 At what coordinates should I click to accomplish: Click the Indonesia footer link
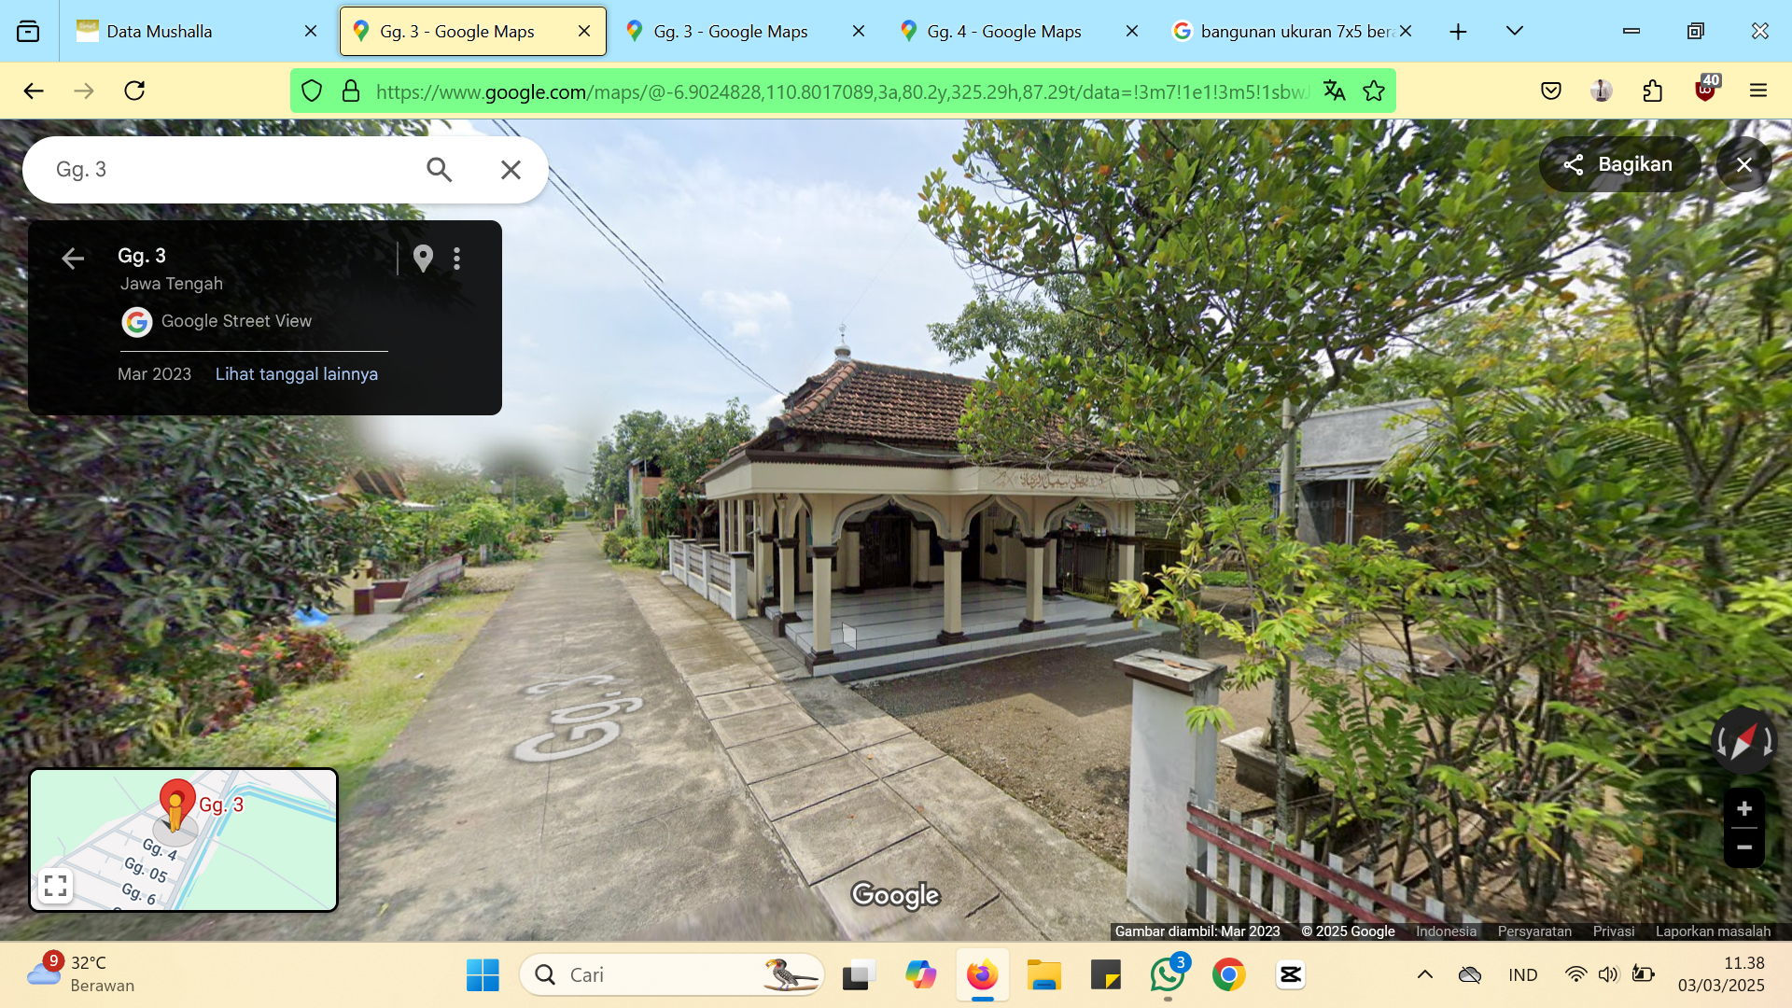(x=1446, y=931)
